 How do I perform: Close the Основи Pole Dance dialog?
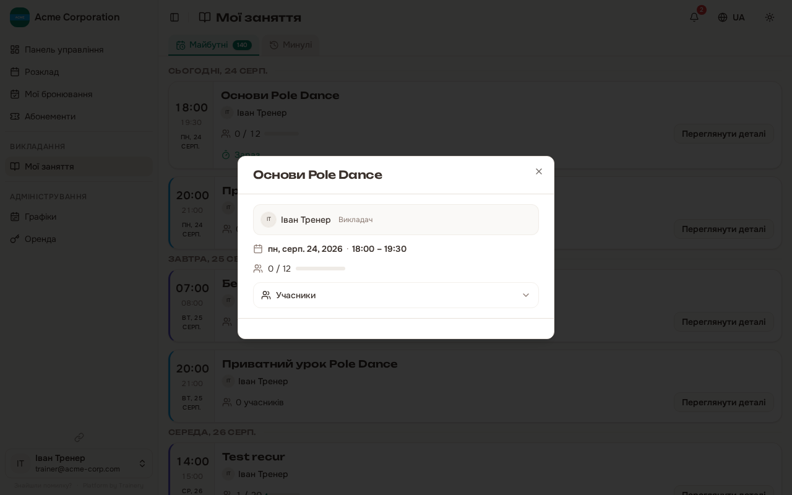[x=539, y=171]
